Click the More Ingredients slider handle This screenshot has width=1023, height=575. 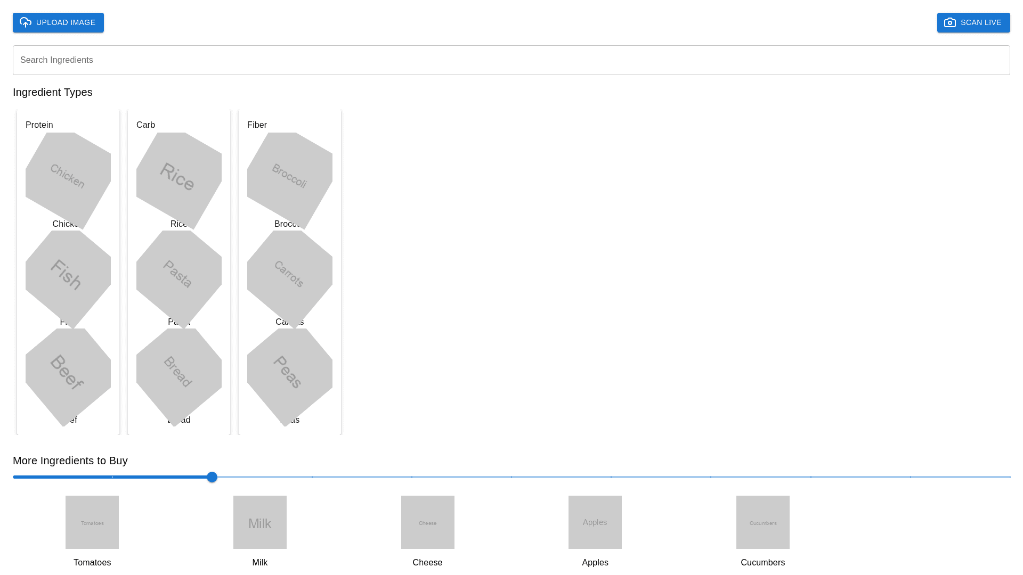(212, 477)
